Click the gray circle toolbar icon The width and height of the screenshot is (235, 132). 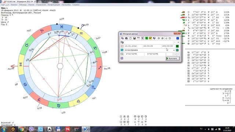click(159, 38)
